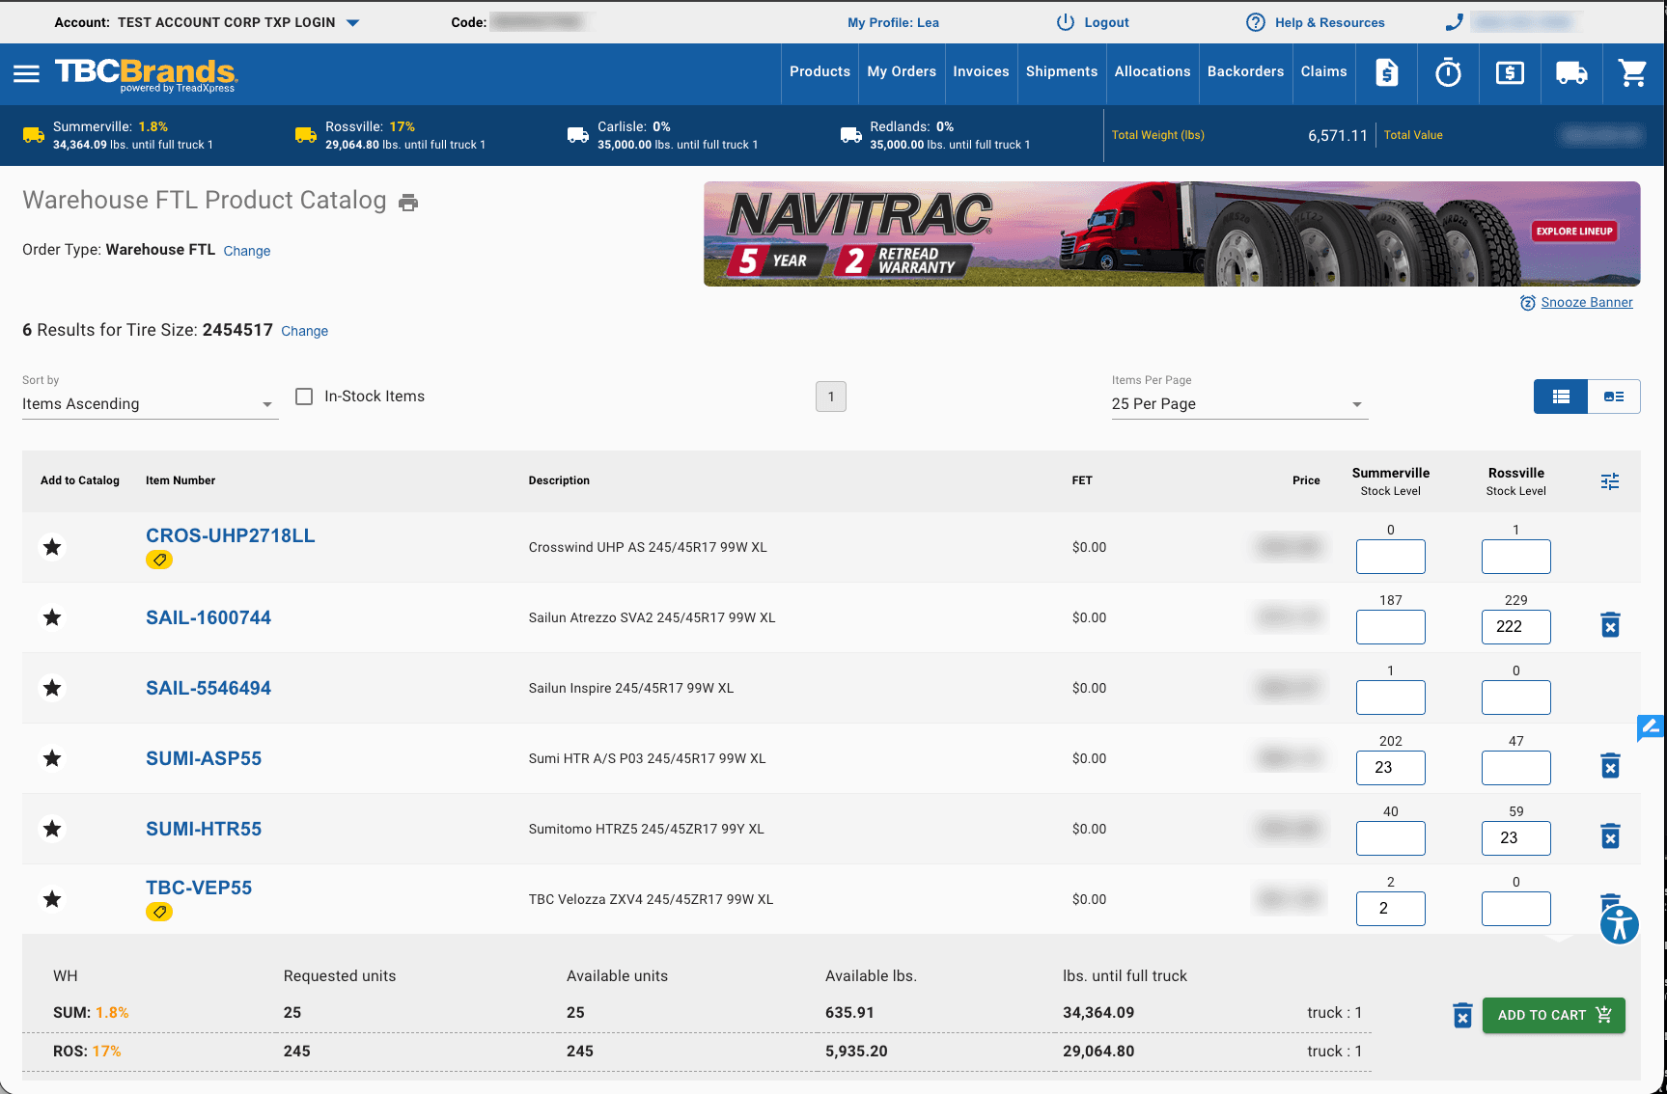Image resolution: width=1667 pixels, height=1094 pixels.
Task: Open the delivery truck icon in header
Action: (1571, 72)
